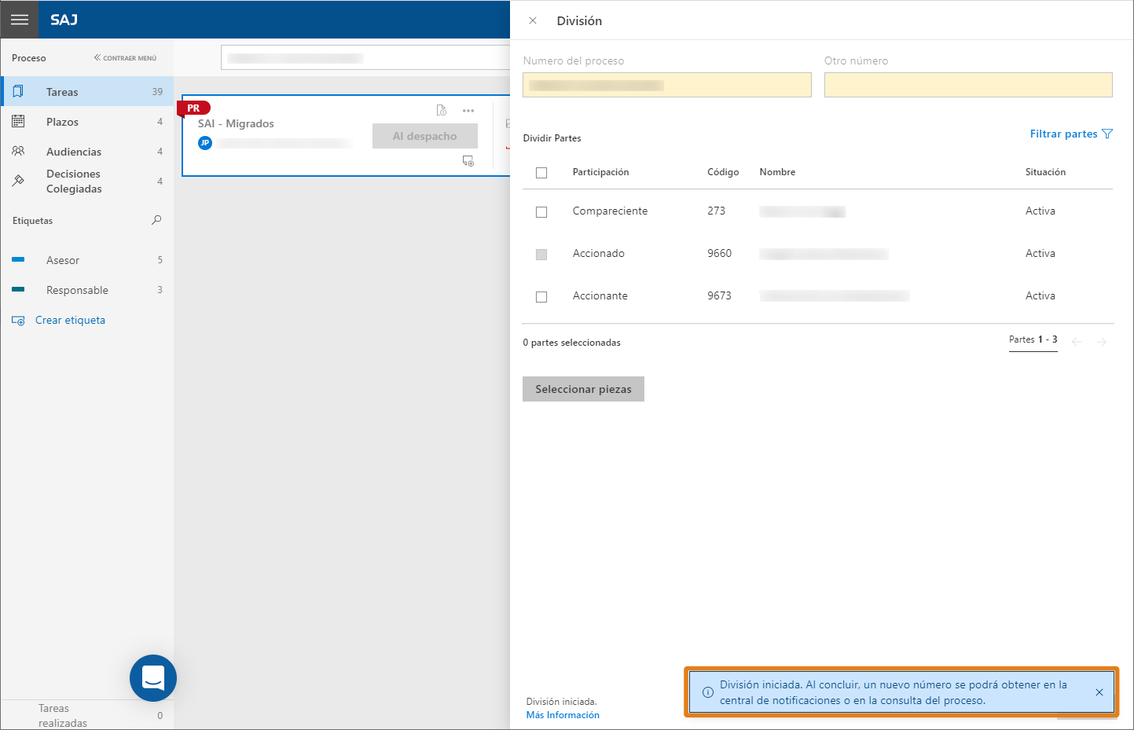1134x730 pixels.
Task: Open the three-dots menu on task card
Action: coord(468,111)
